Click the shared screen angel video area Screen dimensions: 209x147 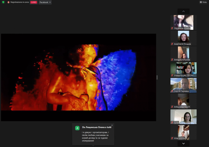[x=78, y=77]
